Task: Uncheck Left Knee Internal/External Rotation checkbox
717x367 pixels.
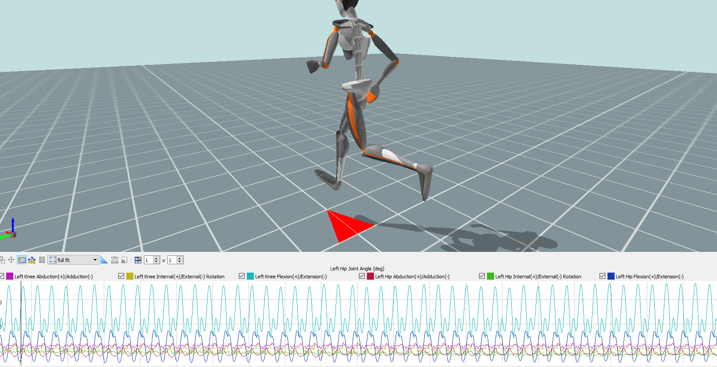Action: pyautogui.click(x=121, y=276)
